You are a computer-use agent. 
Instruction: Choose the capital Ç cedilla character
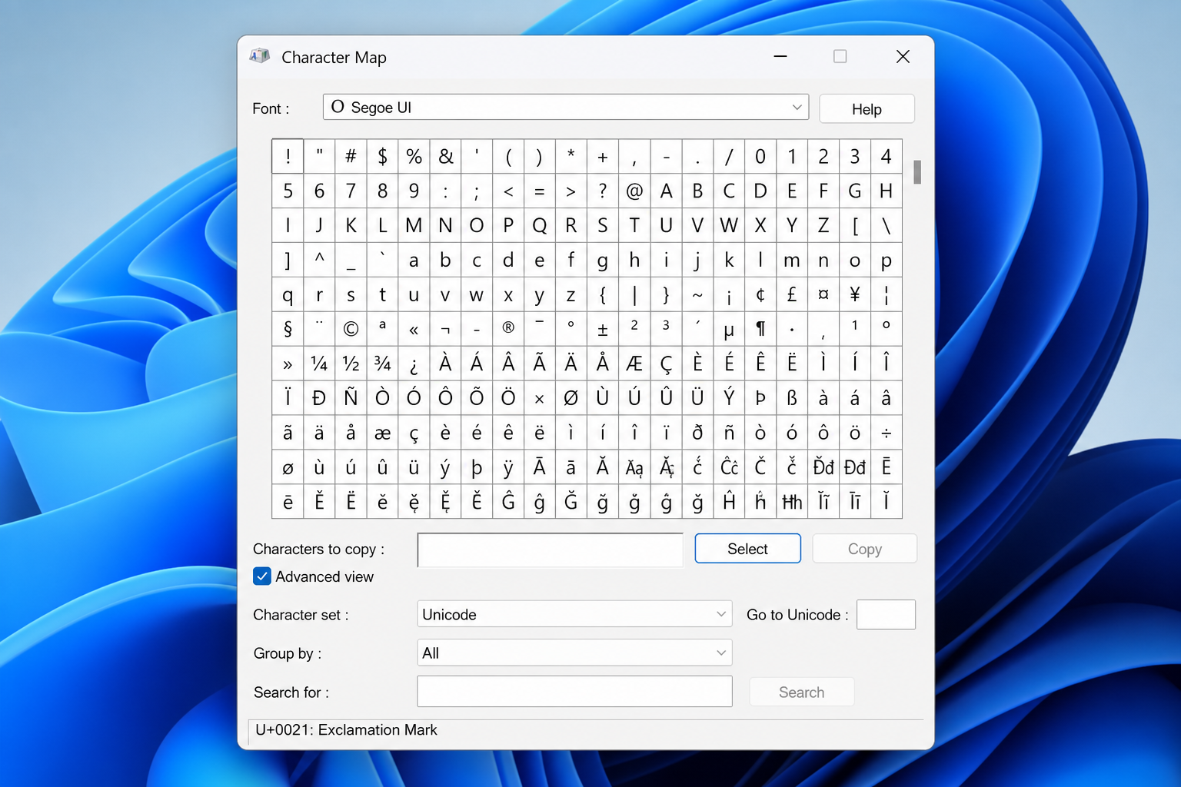click(x=666, y=364)
